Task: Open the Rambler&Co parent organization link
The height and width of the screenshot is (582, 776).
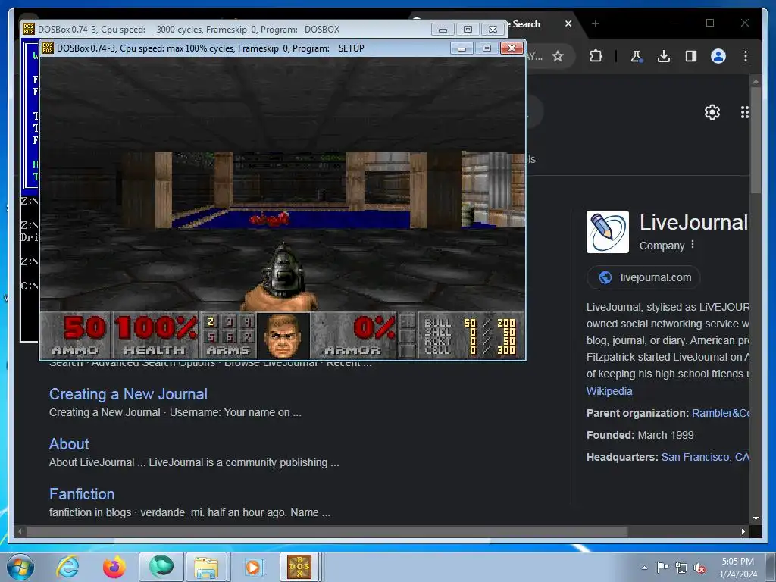Action: click(x=721, y=413)
